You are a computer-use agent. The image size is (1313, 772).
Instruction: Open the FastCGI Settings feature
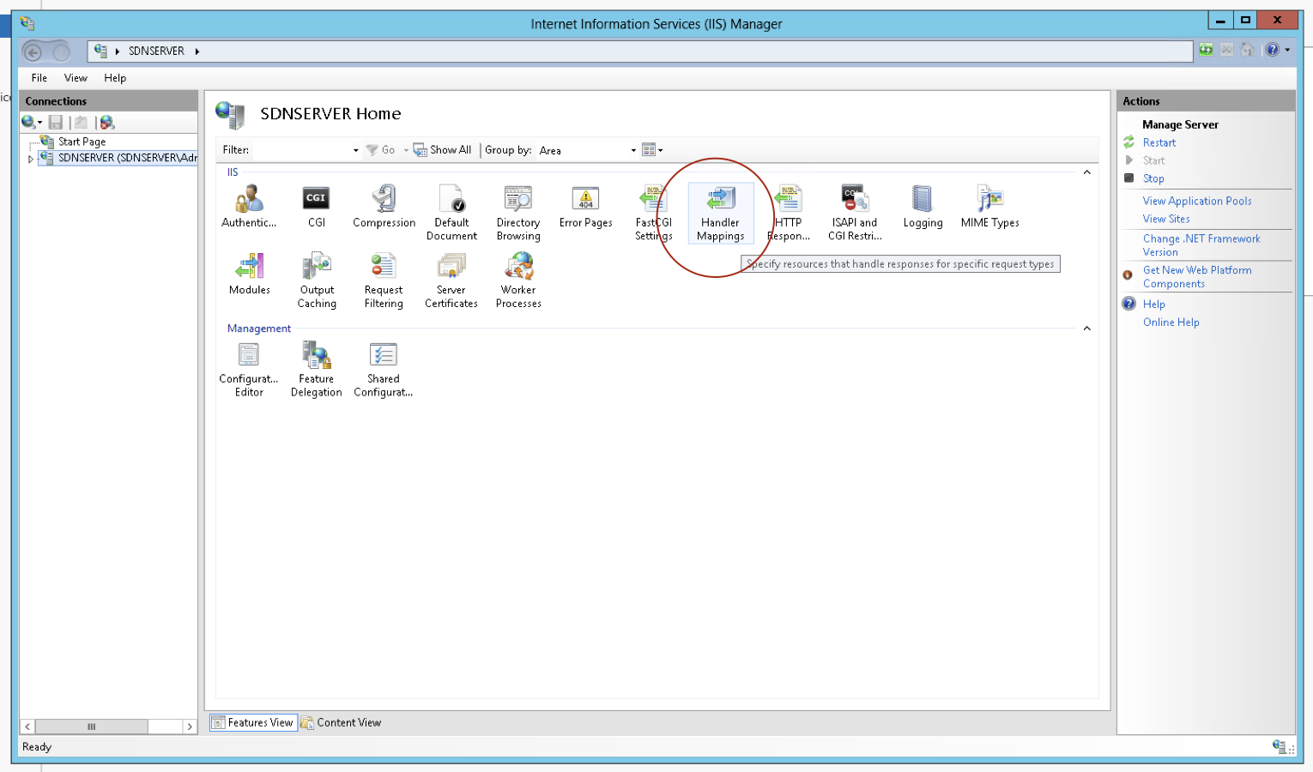[x=653, y=213]
